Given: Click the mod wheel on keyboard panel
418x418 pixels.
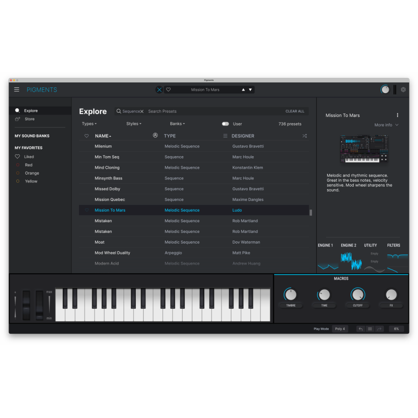Looking at the screenshot, I should coord(39,305).
